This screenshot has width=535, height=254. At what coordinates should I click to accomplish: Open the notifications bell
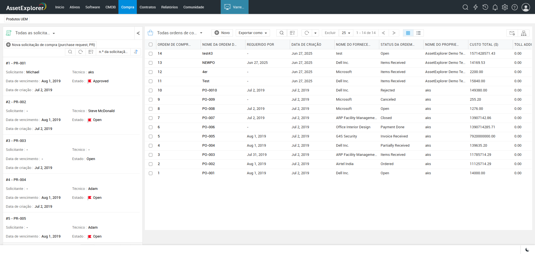coord(495,7)
